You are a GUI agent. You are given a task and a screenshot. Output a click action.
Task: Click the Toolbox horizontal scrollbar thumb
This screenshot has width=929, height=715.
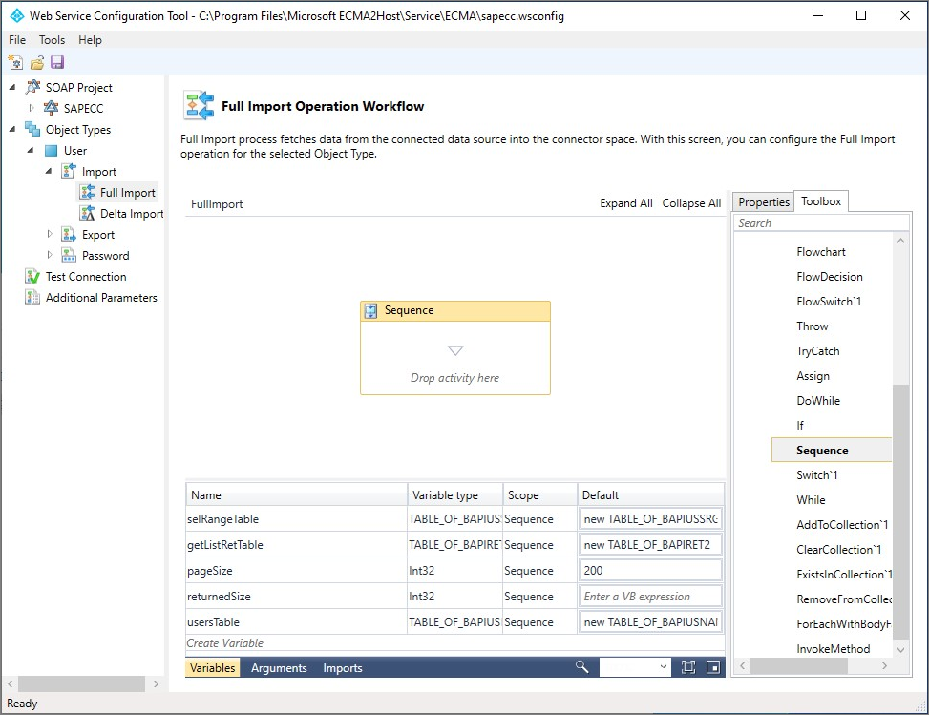[x=798, y=665]
